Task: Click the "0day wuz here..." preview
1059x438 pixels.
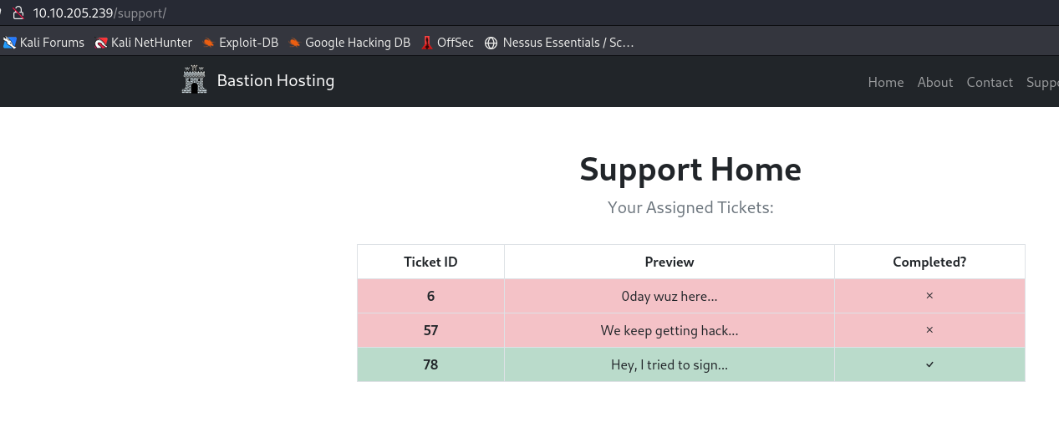Action: [x=669, y=296]
